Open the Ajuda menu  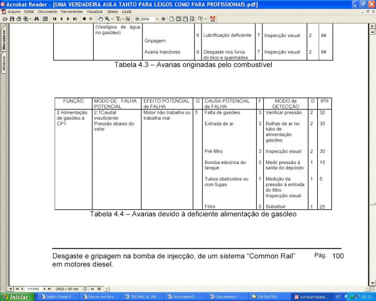coord(126,12)
